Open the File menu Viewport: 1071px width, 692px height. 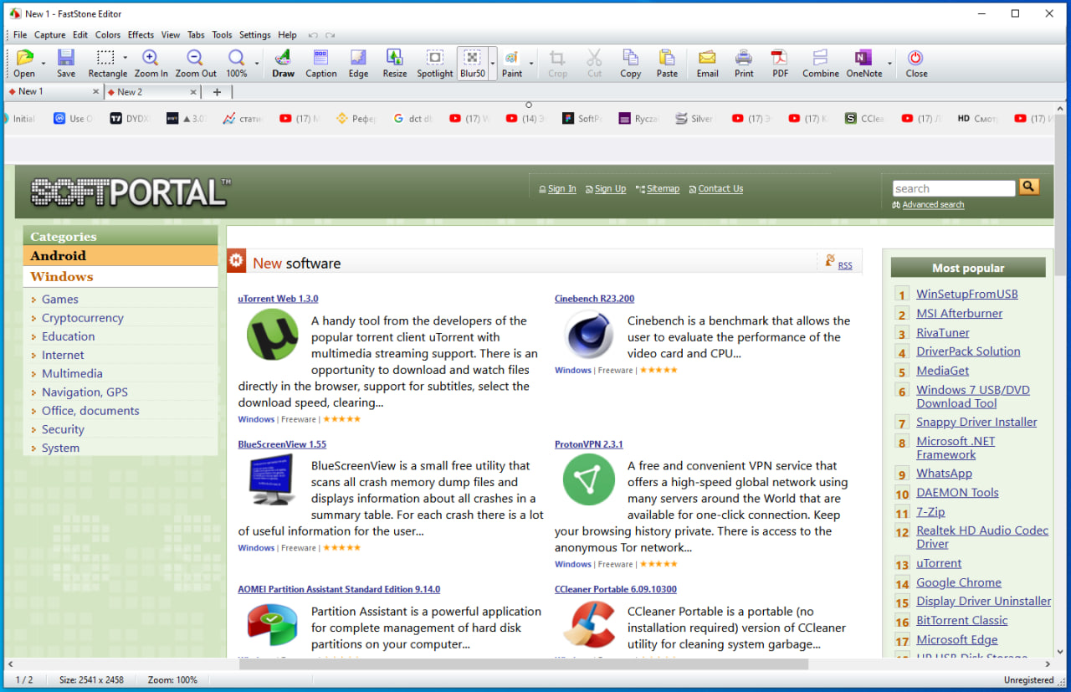[x=20, y=35]
